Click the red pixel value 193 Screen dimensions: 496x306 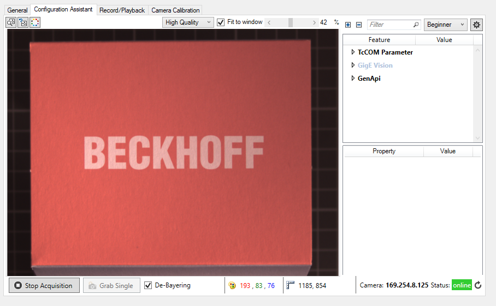[x=245, y=285]
